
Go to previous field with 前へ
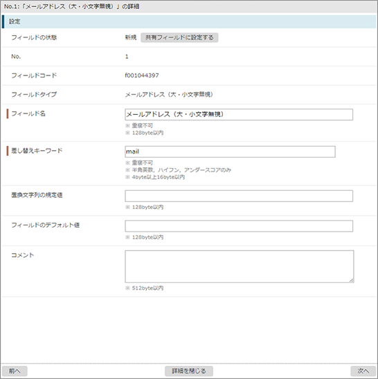pyautogui.click(x=15, y=371)
